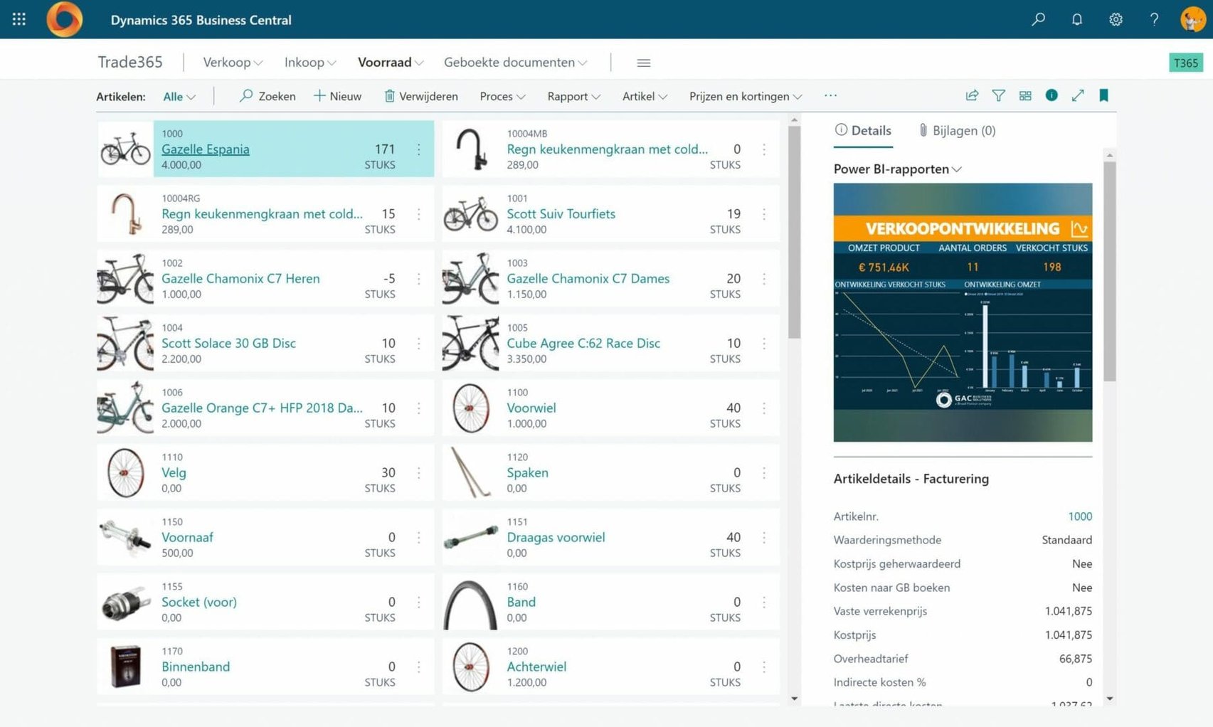Open the filter pane funnel icon

pos(999,95)
